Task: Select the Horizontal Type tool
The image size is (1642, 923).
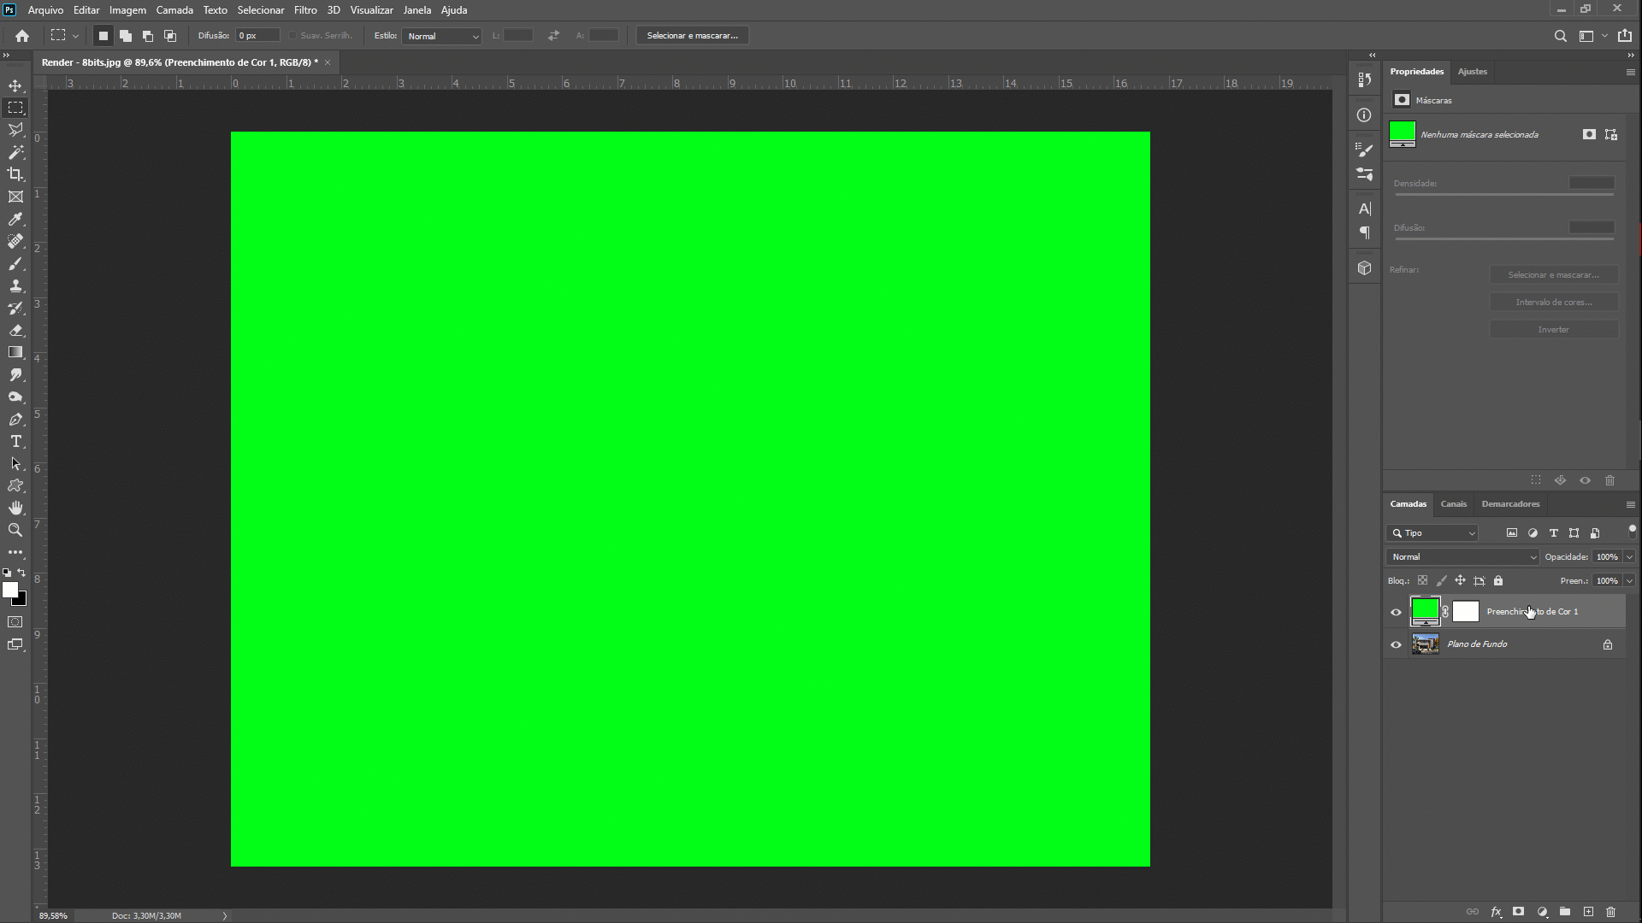Action: coord(15,441)
